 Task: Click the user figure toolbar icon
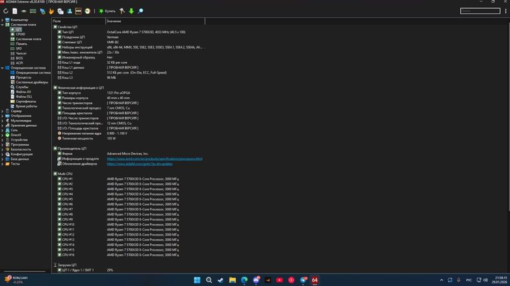point(69,11)
